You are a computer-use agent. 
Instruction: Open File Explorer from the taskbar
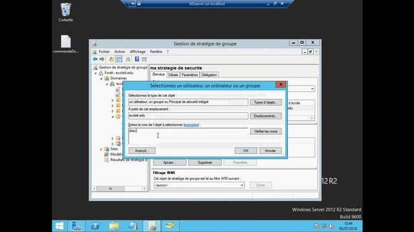114,226
